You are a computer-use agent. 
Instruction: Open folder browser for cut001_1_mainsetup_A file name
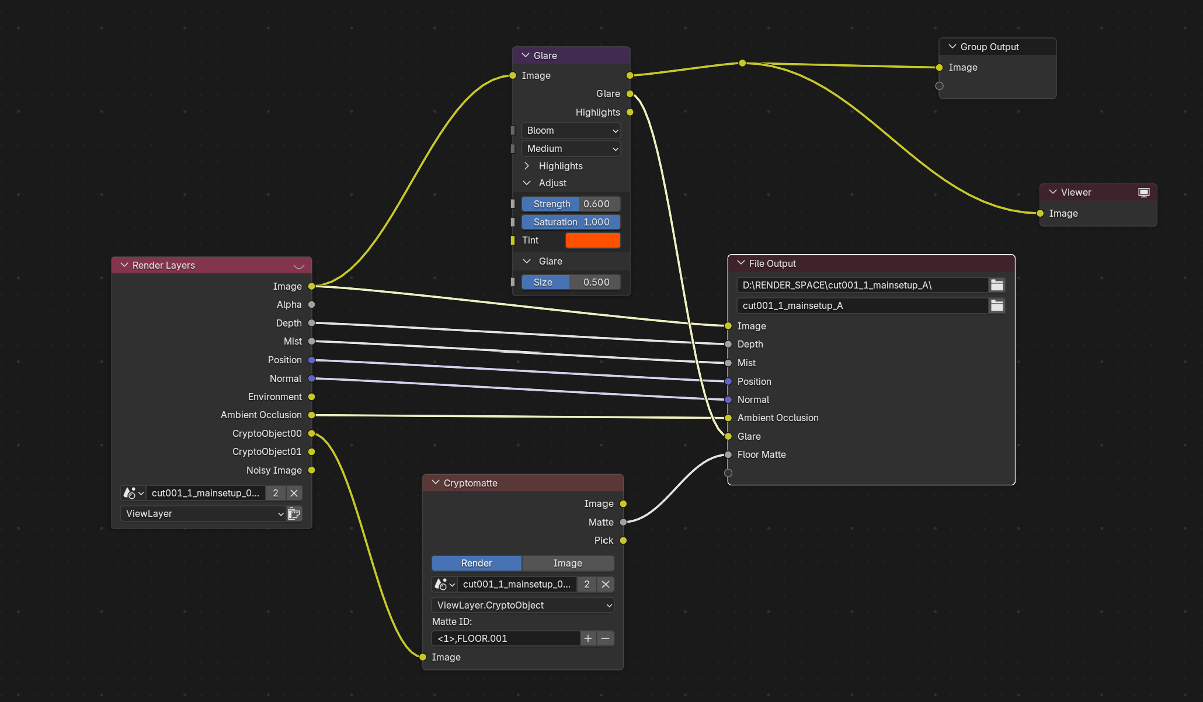click(997, 305)
